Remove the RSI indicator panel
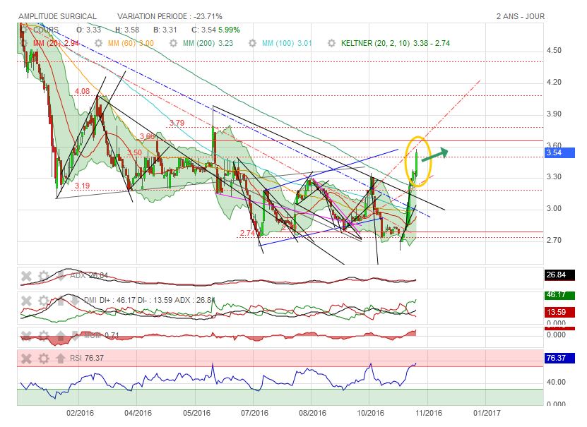The width and height of the screenshot is (587, 427). 26,359
